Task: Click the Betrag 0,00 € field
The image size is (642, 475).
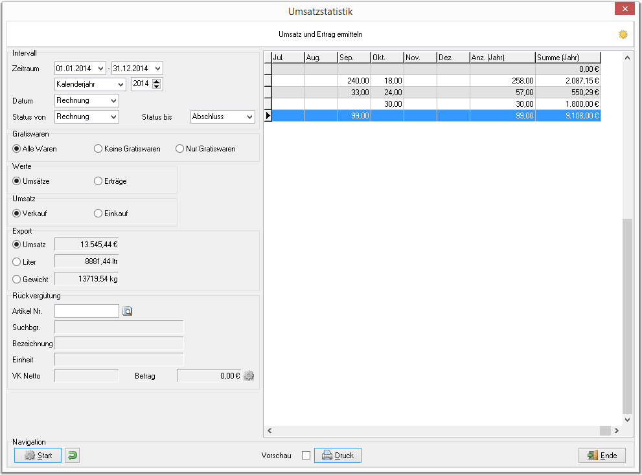Action: point(209,375)
